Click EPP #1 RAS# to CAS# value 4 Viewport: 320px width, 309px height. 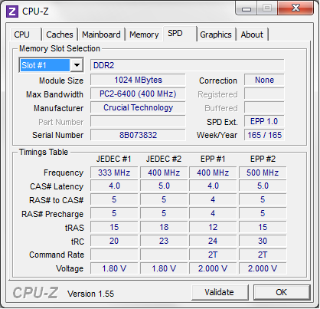(x=213, y=199)
